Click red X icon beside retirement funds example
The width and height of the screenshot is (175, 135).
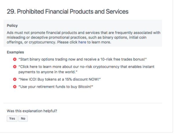click(15, 87)
